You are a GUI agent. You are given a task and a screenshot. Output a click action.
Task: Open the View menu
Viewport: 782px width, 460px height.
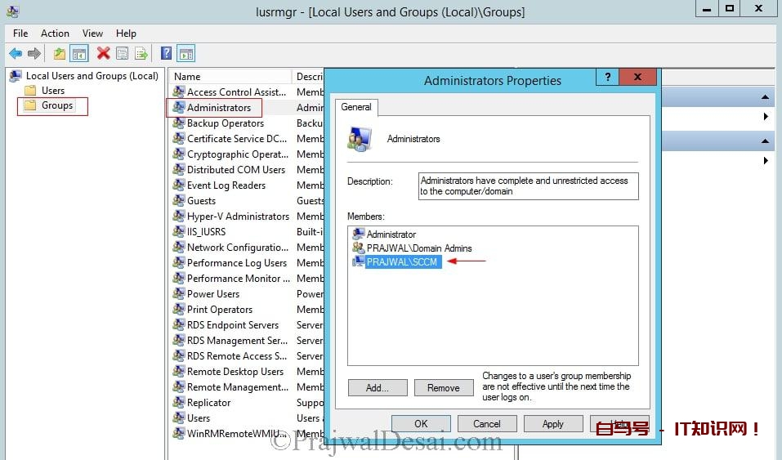tap(92, 33)
